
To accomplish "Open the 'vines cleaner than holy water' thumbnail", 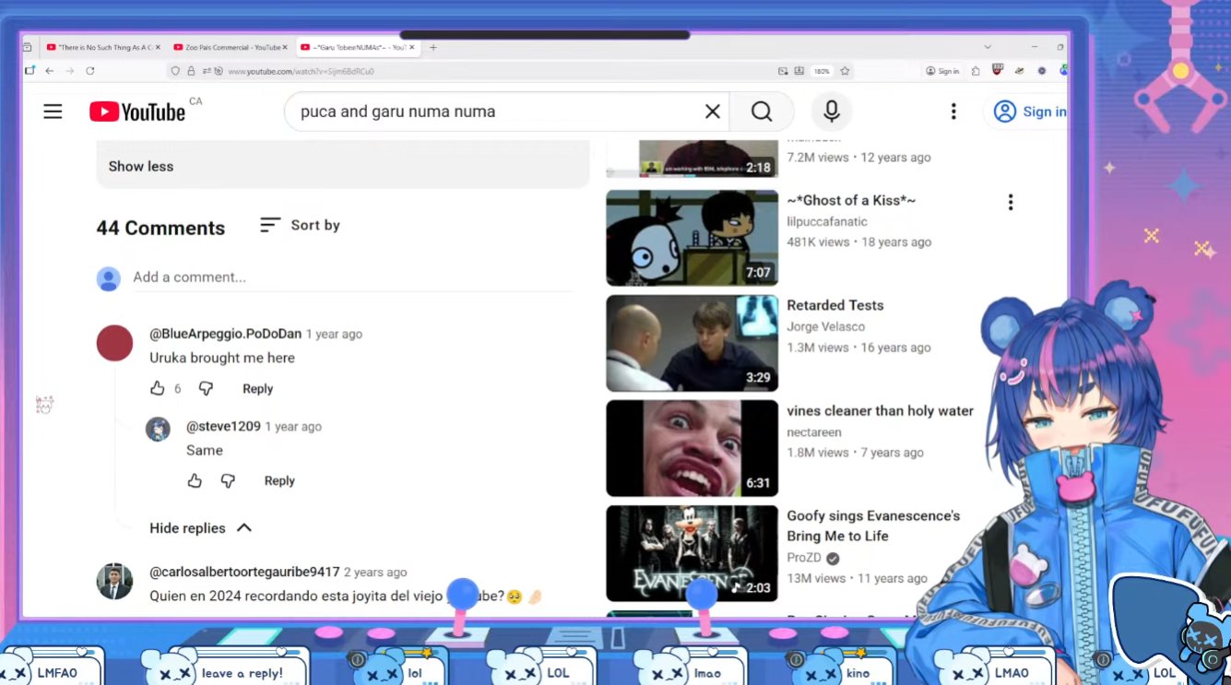I will 692,448.
